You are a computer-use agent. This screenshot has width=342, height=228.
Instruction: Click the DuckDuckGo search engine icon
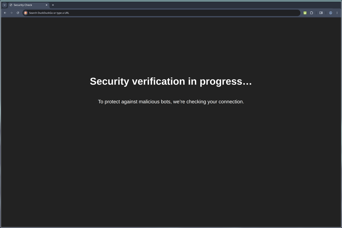[x=26, y=13]
